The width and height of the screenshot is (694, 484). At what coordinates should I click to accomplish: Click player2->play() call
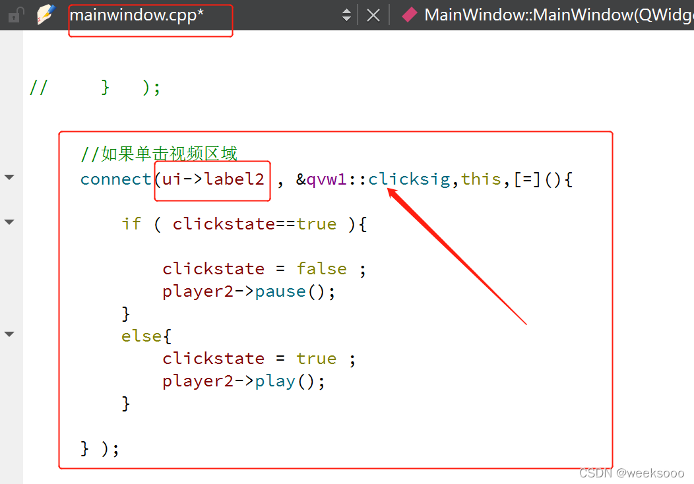coord(243,381)
